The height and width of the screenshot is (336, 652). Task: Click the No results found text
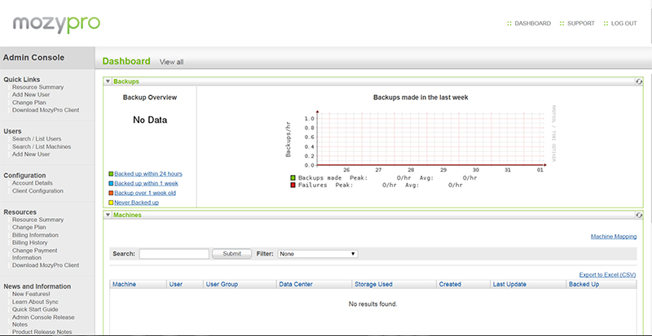pyautogui.click(x=373, y=304)
